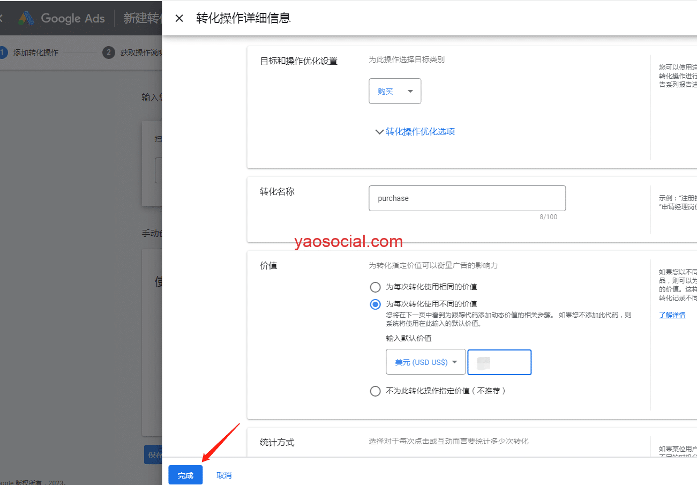
Task: Open the 美元 (USD US$) currency dropdown
Action: tap(425, 362)
